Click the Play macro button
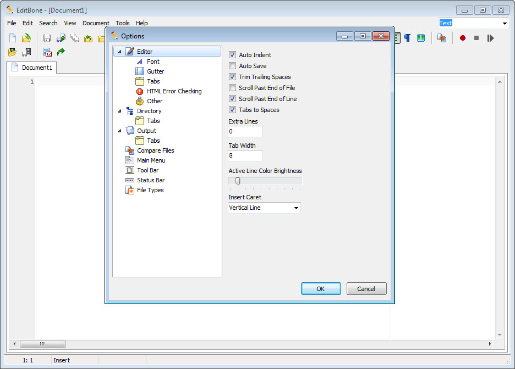 pos(490,38)
